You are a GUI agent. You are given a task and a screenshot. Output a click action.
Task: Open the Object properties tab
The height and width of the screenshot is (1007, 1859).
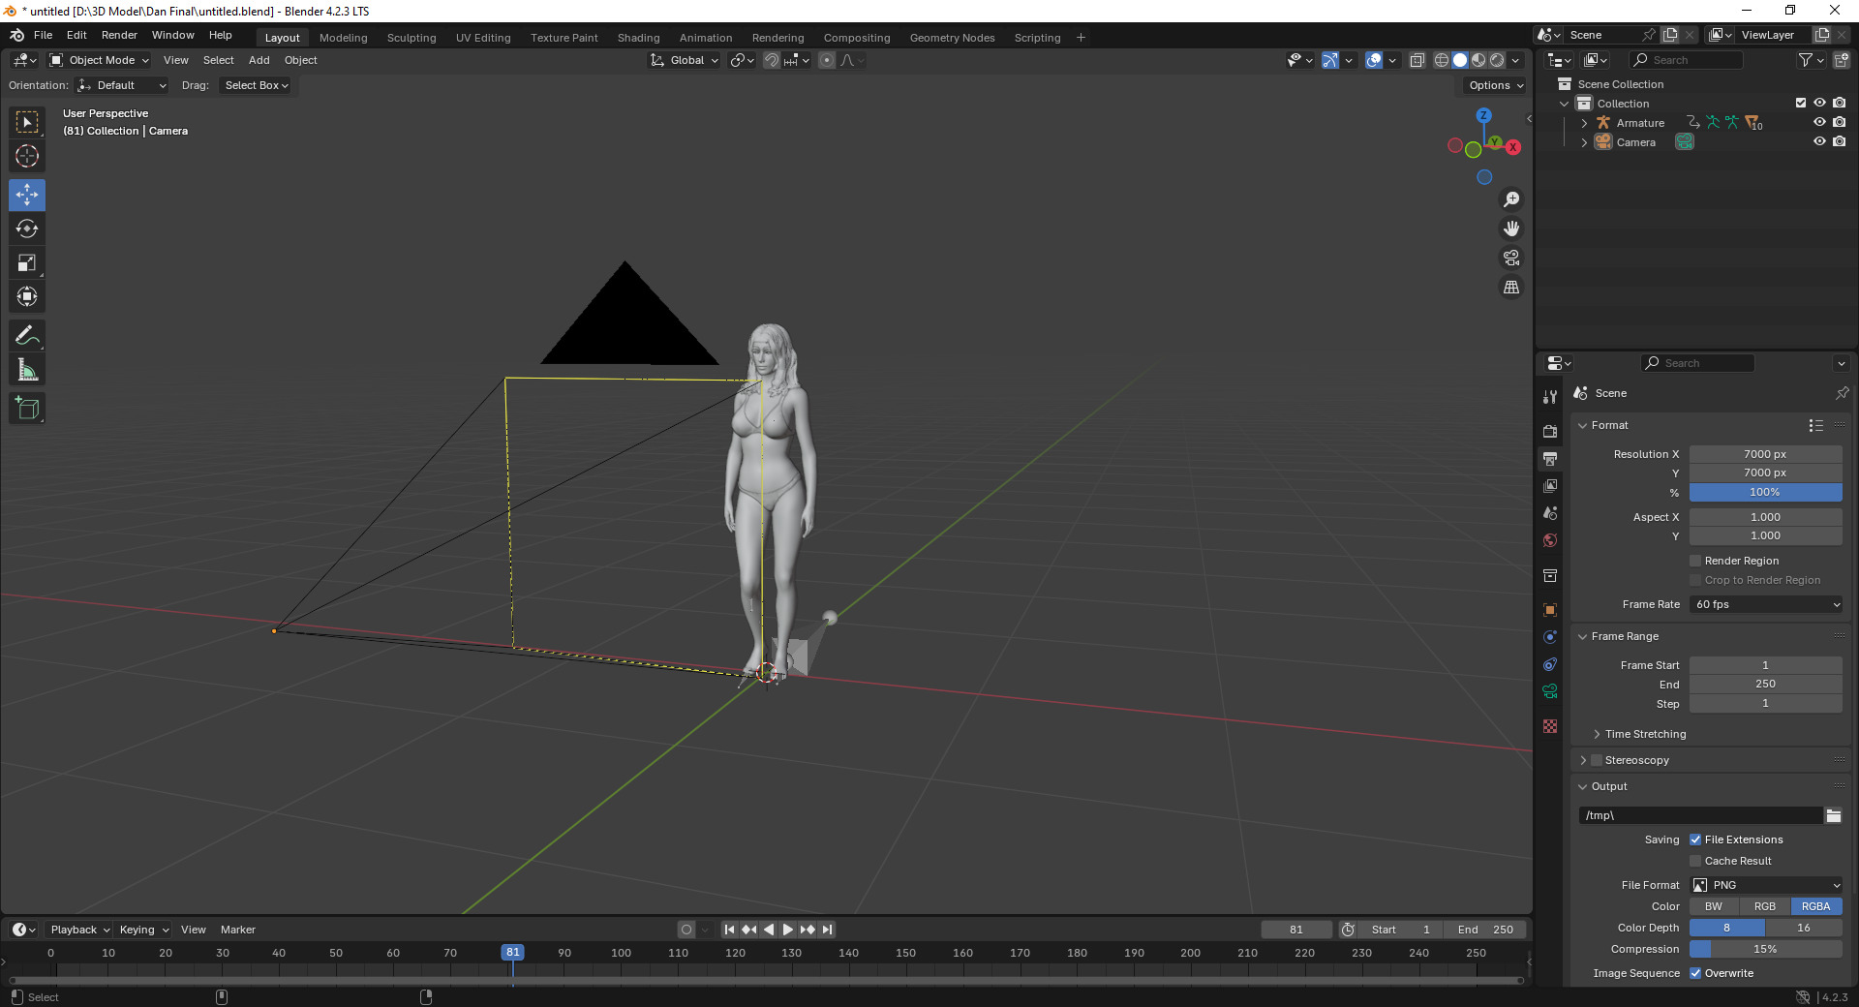point(1550,610)
